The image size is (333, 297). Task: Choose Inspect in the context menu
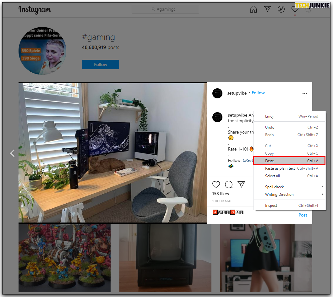(290, 206)
